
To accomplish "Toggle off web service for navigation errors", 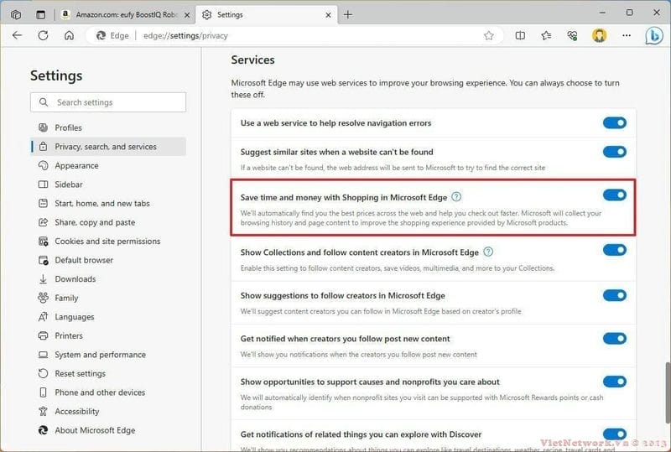I will pos(614,123).
